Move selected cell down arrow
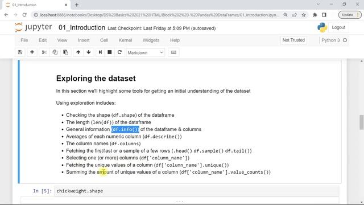The image size is (364, 205). tap(89, 52)
